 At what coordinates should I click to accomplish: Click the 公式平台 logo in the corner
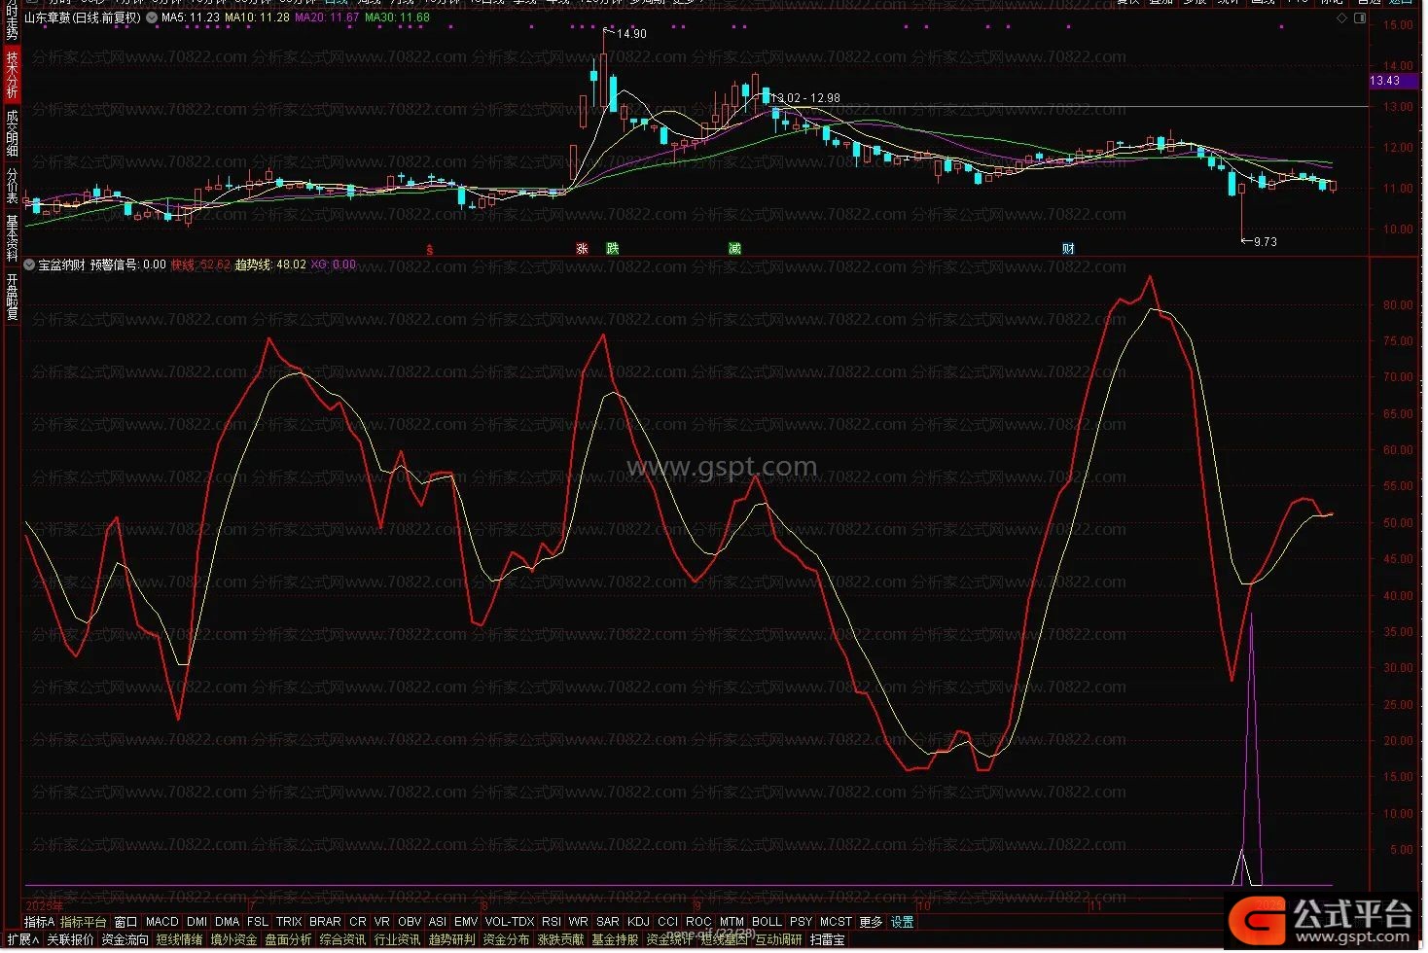[1320, 920]
